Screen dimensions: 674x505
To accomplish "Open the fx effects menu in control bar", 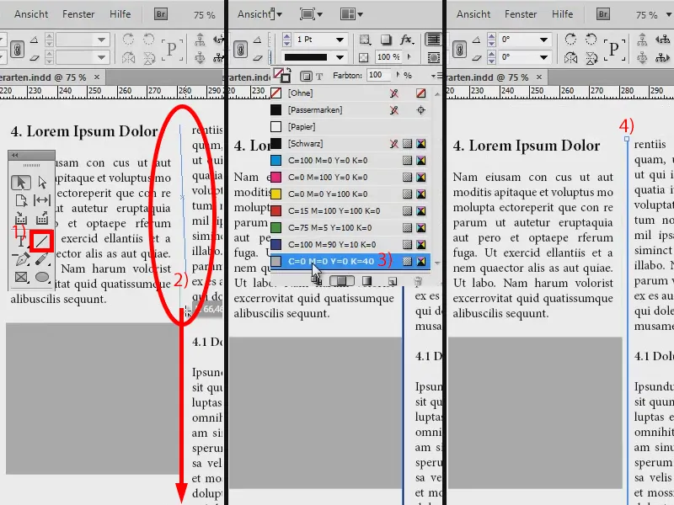I will 405,40.
